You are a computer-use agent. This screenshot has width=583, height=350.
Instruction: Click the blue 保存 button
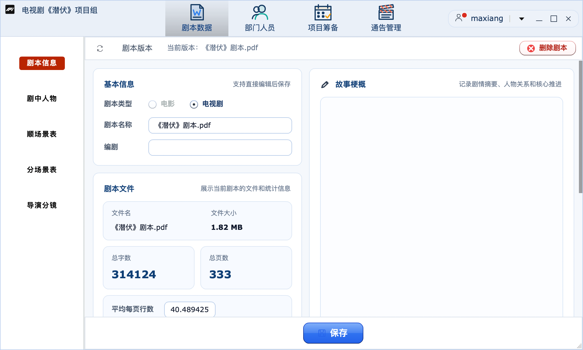coord(333,333)
